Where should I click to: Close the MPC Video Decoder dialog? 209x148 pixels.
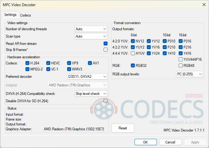pos(204,5)
